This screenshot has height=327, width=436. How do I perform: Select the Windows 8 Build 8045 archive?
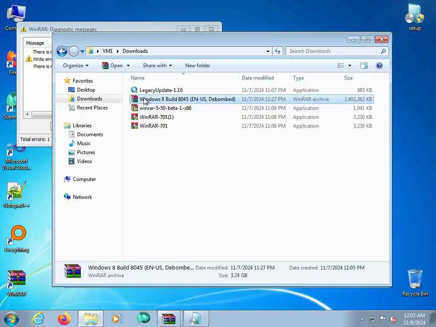pyautogui.click(x=251, y=99)
